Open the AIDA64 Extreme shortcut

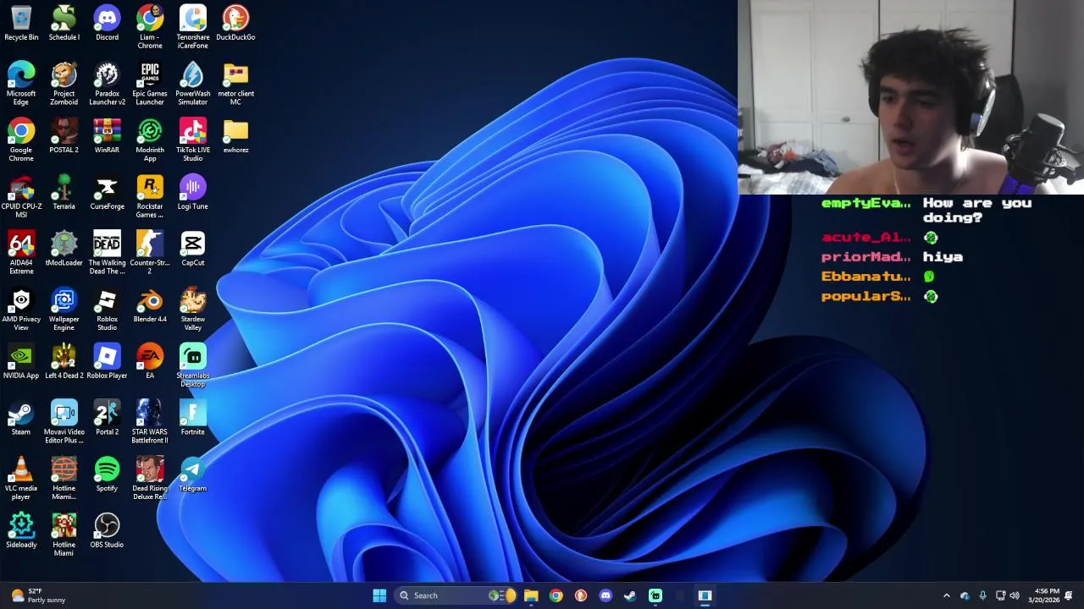click(x=21, y=253)
